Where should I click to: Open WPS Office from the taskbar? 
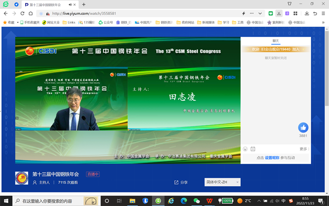[209, 201]
